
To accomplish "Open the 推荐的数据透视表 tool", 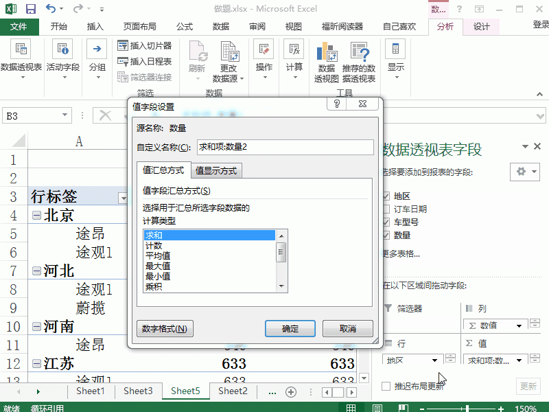I will (x=358, y=62).
